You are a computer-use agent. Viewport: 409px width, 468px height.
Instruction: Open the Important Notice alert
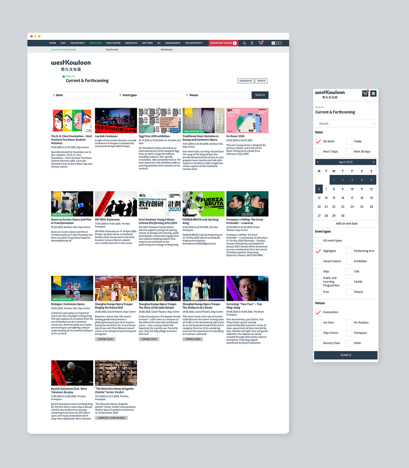pos(223,43)
